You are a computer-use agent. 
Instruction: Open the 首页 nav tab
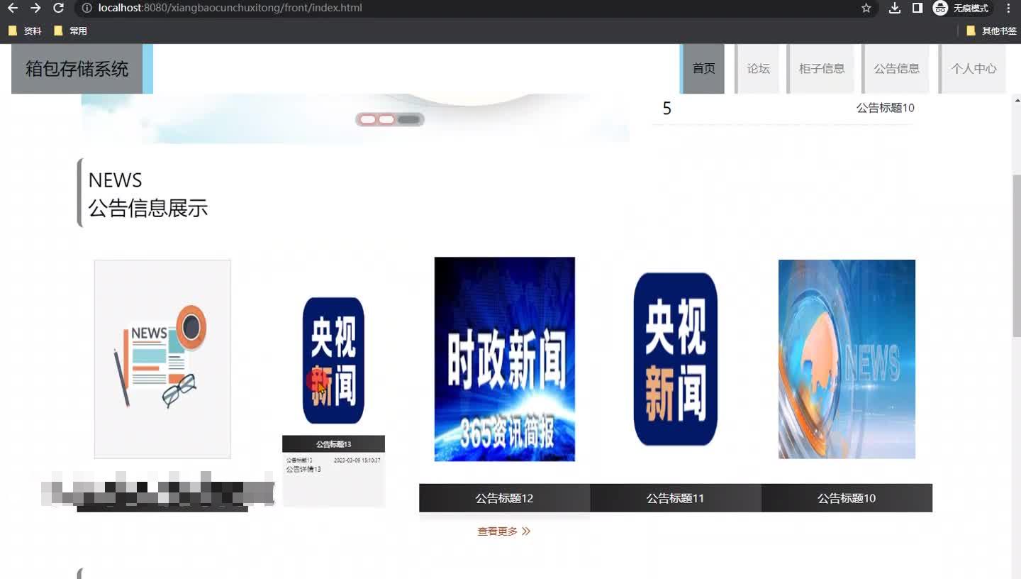[x=703, y=69]
